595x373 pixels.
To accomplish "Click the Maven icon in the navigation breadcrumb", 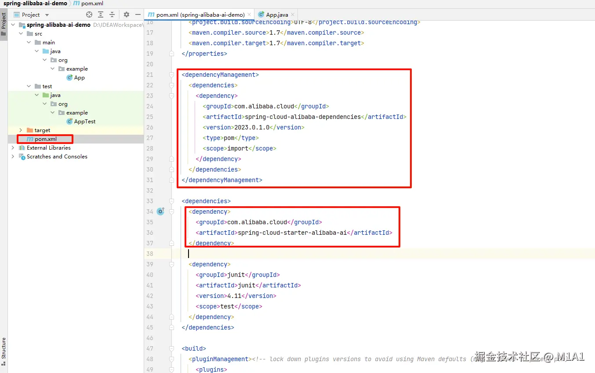I will click(x=76, y=4).
